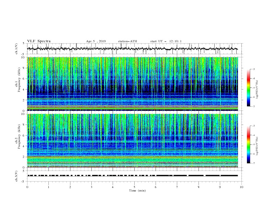Click the 'Time (min)' axis label
Image resolution: width=272 pixels, height=210 pixels.
point(137,190)
